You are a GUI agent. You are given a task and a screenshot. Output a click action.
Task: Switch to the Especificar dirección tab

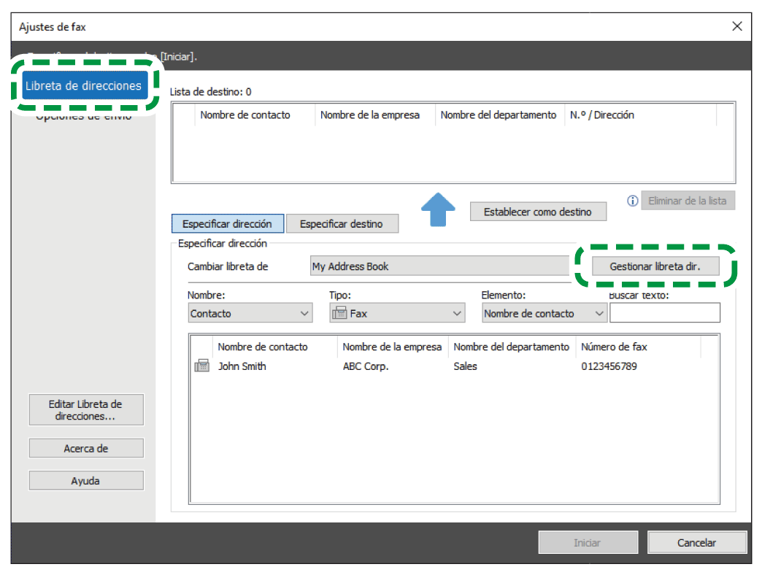227,224
